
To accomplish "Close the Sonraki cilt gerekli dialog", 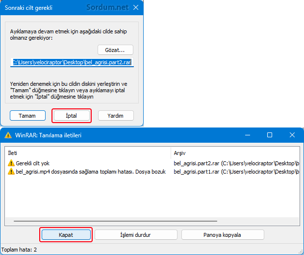I will (x=136, y=7).
